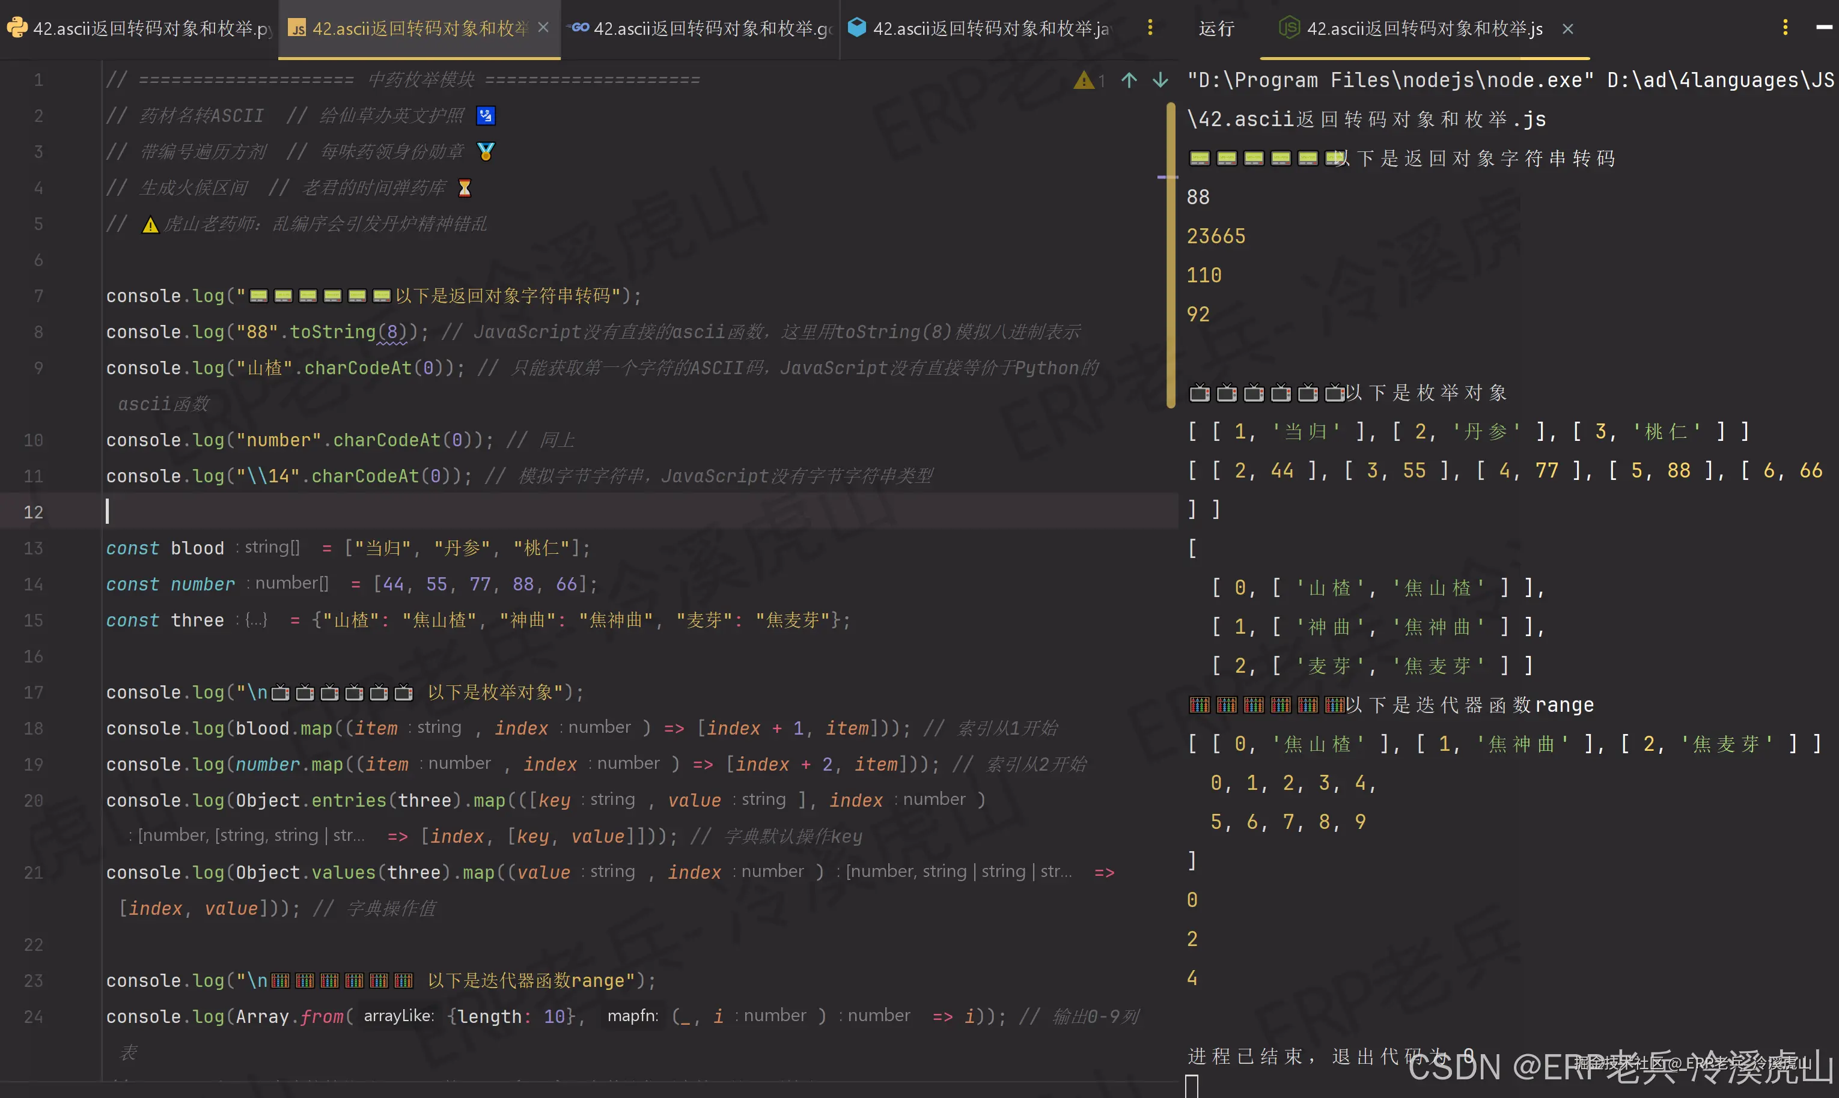This screenshot has width=1839, height=1098.
Task: Go to next highlighted problem arrow
Action: point(1160,80)
